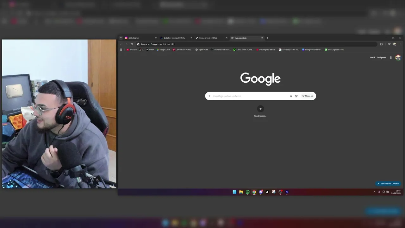This screenshot has height=228, width=405.
Task: Open the Chrome profile avatar in the toolbar
Action: pos(395,44)
